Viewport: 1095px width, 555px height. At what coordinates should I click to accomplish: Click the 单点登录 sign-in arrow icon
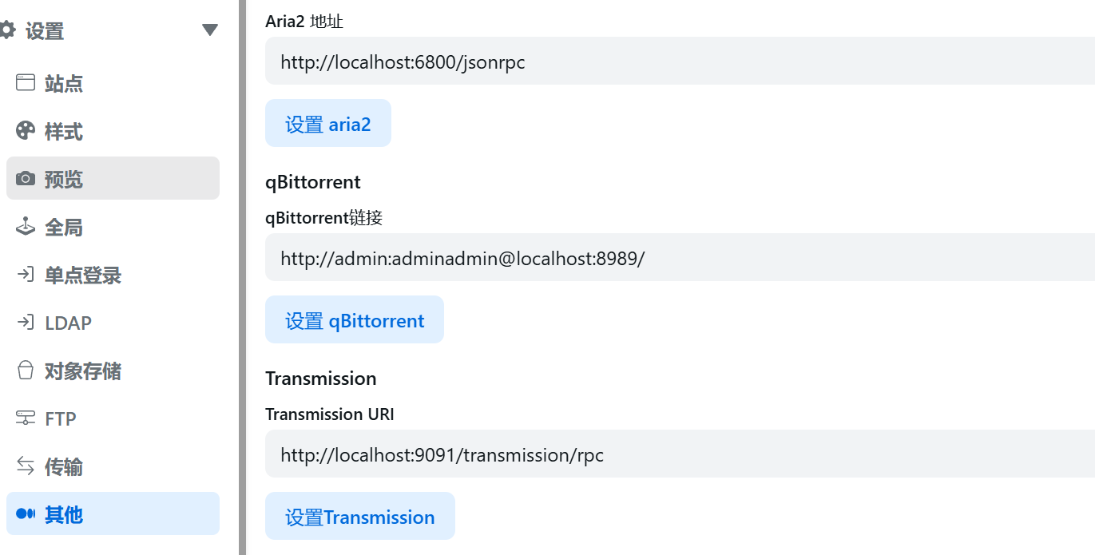coord(26,275)
